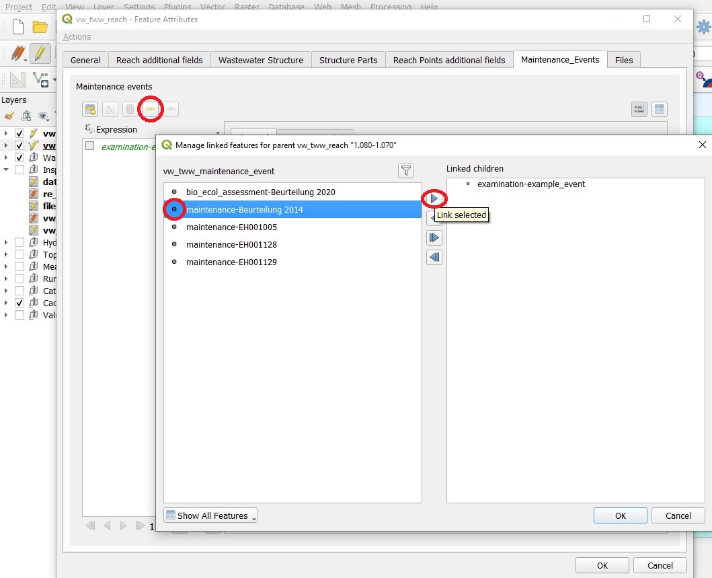Click the grey Unlink feature icon

171,109
